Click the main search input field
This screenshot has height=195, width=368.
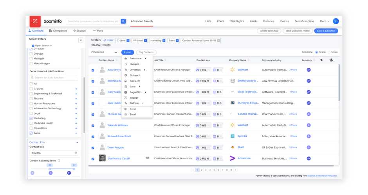[94, 21]
